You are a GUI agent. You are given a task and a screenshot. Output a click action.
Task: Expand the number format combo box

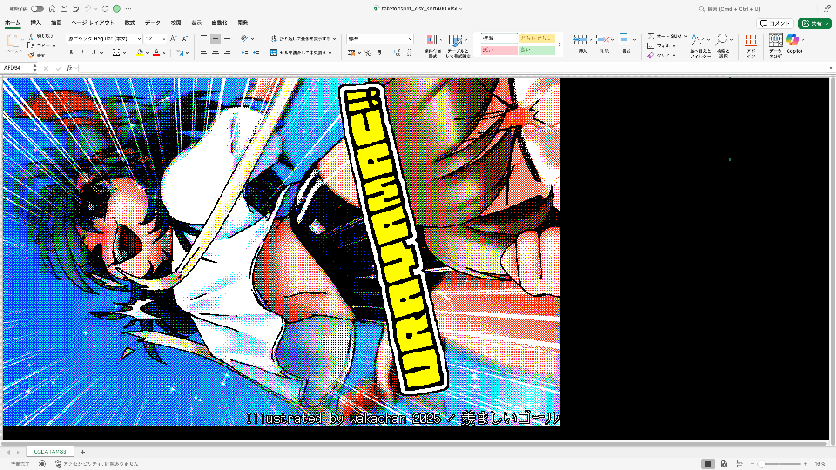[x=410, y=39]
